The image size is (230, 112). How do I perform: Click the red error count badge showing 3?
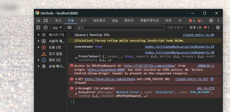[x=192, y=21]
